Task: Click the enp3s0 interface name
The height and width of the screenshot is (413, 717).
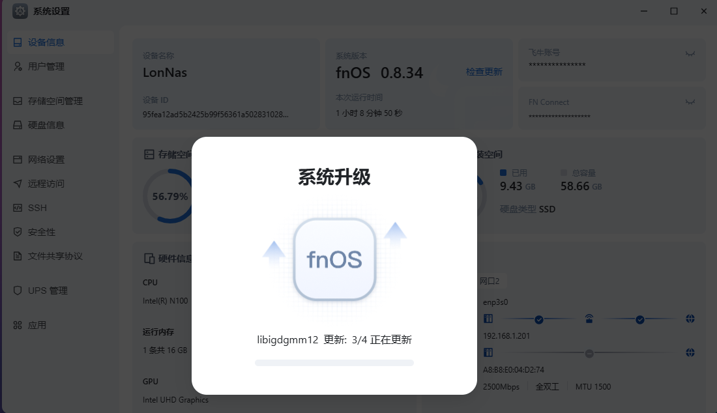Action: coord(495,302)
